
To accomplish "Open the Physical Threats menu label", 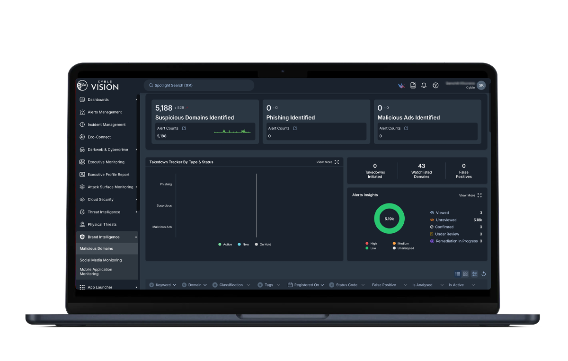I will pyautogui.click(x=102, y=225).
